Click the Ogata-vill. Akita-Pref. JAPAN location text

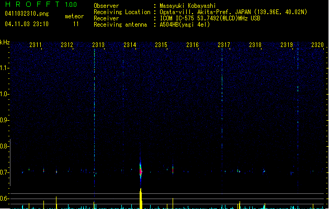233,12
